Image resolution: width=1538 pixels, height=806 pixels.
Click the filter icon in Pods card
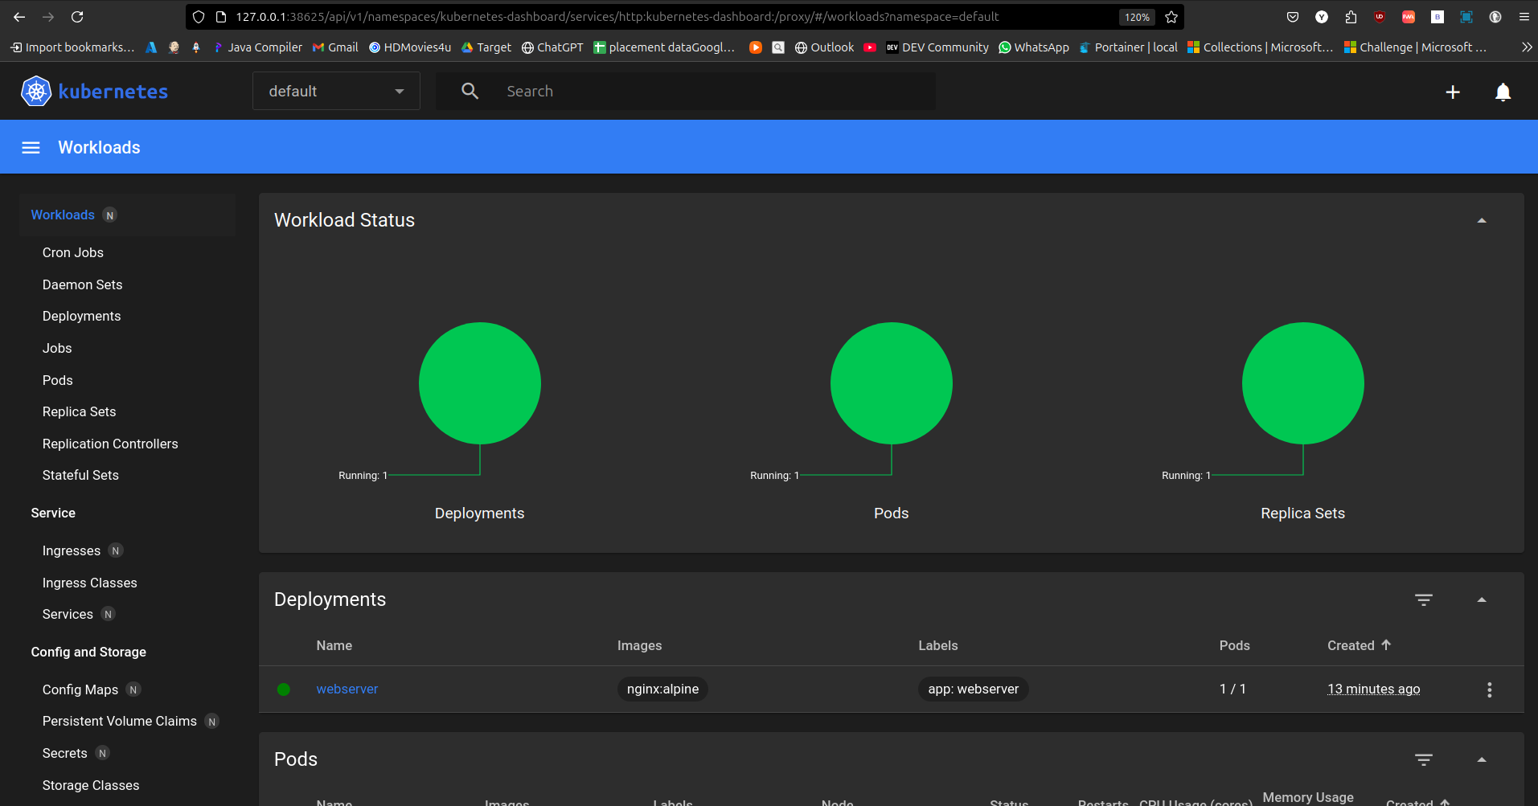click(1423, 760)
